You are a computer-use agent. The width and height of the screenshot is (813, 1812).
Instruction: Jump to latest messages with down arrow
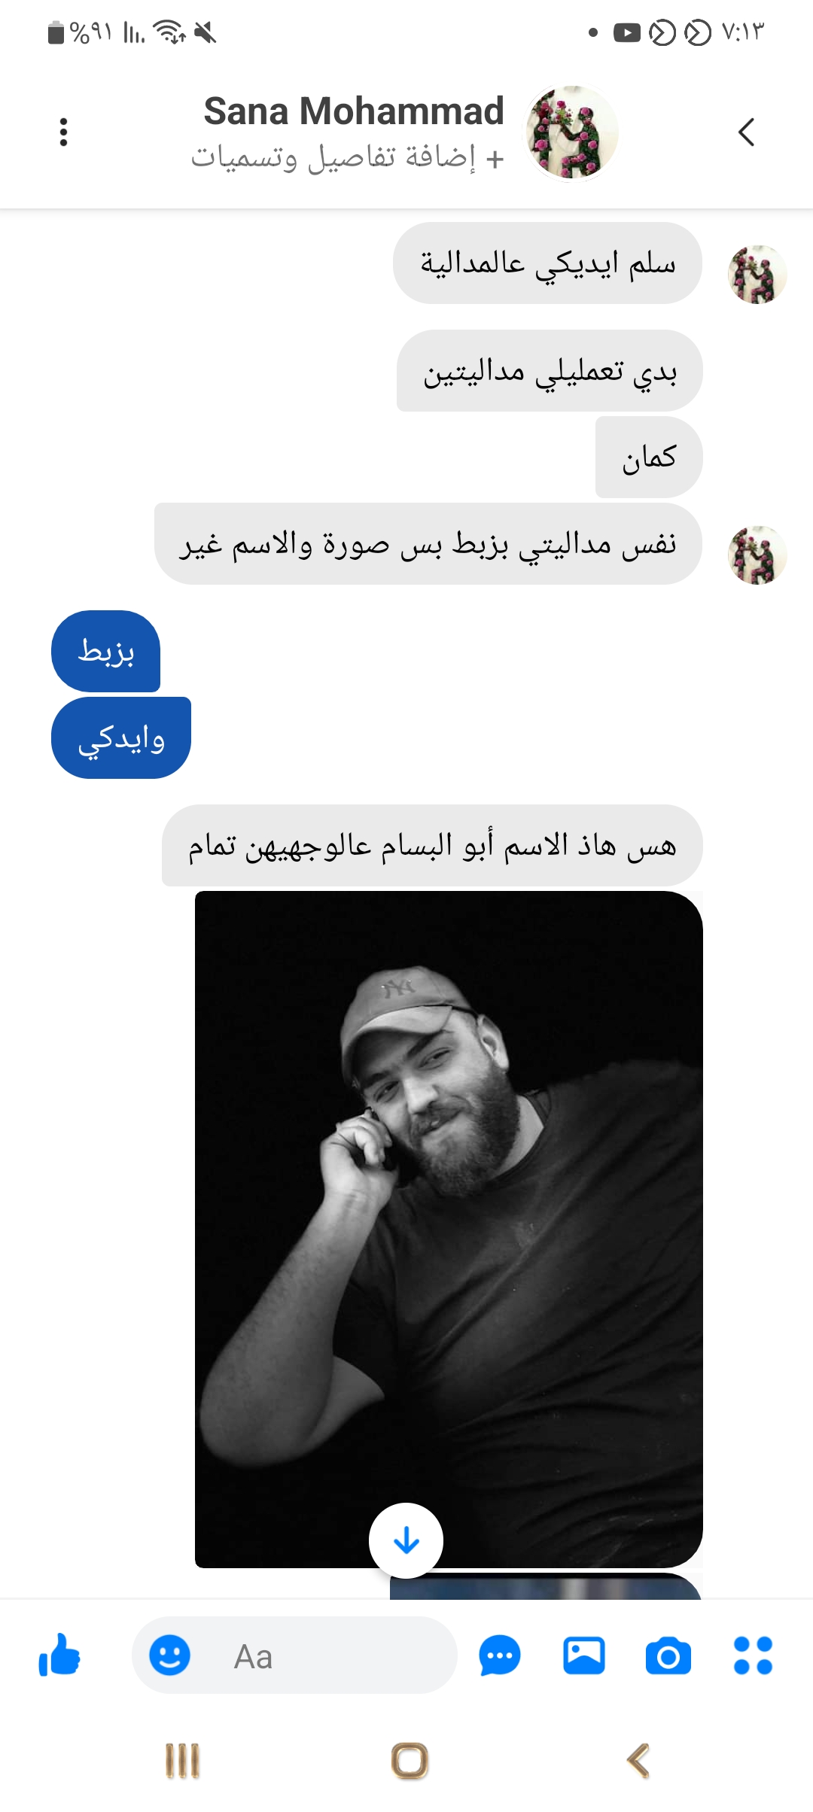406,1540
